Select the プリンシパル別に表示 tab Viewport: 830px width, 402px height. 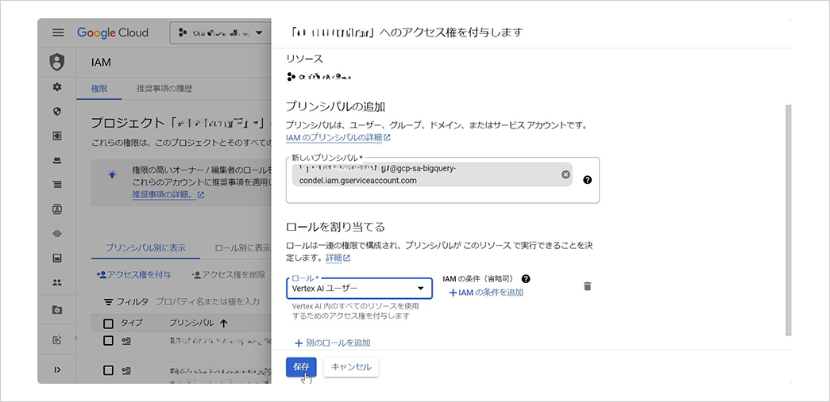(x=145, y=247)
